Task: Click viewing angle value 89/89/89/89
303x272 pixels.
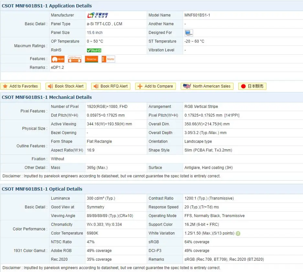Action: (110, 216)
